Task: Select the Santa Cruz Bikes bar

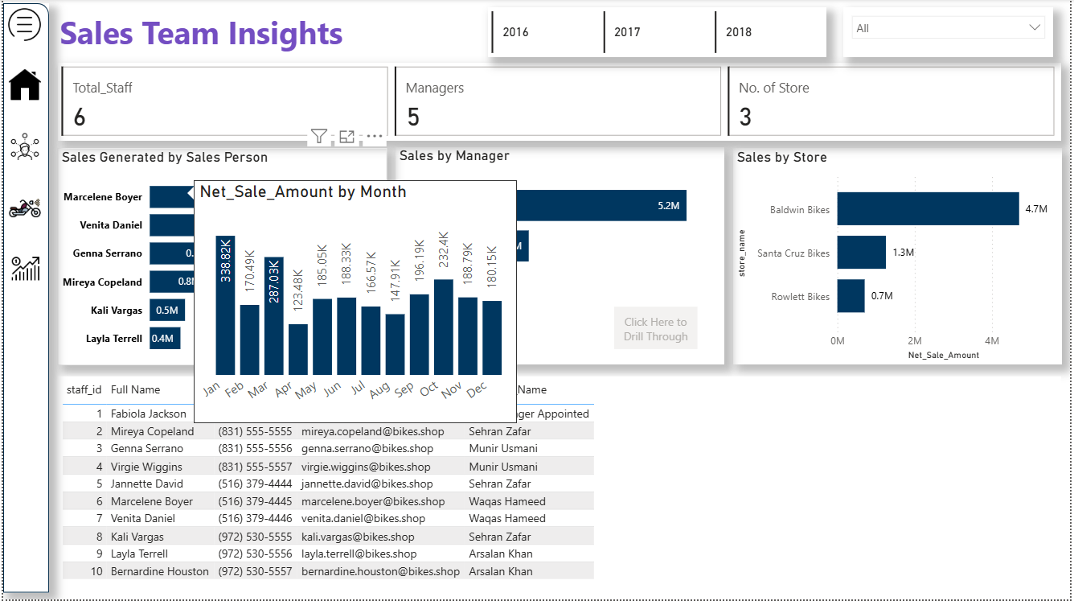Action: pyautogui.click(x=861, y=253)
